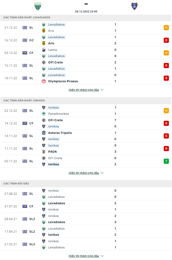The image size is (172, 260).
Task: Open the Levadiakos vs Olympiacos Piraeus match
Action: (86, 78)
